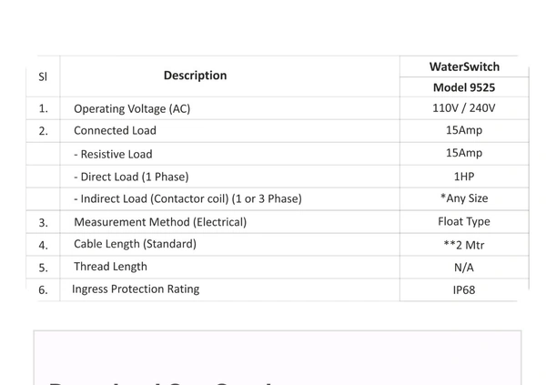Select the "110V / 240V" value cell
The image size is (546, 385).
463,108
